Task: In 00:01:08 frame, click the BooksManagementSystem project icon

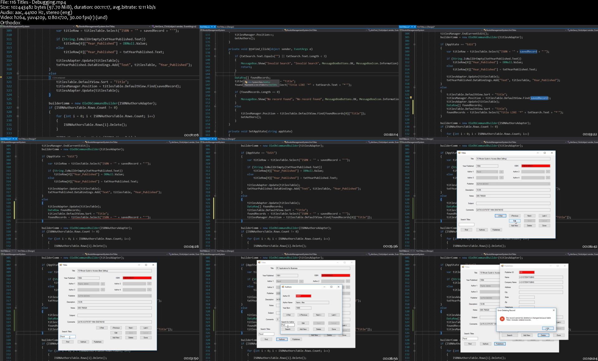Action: click(2, 26)
